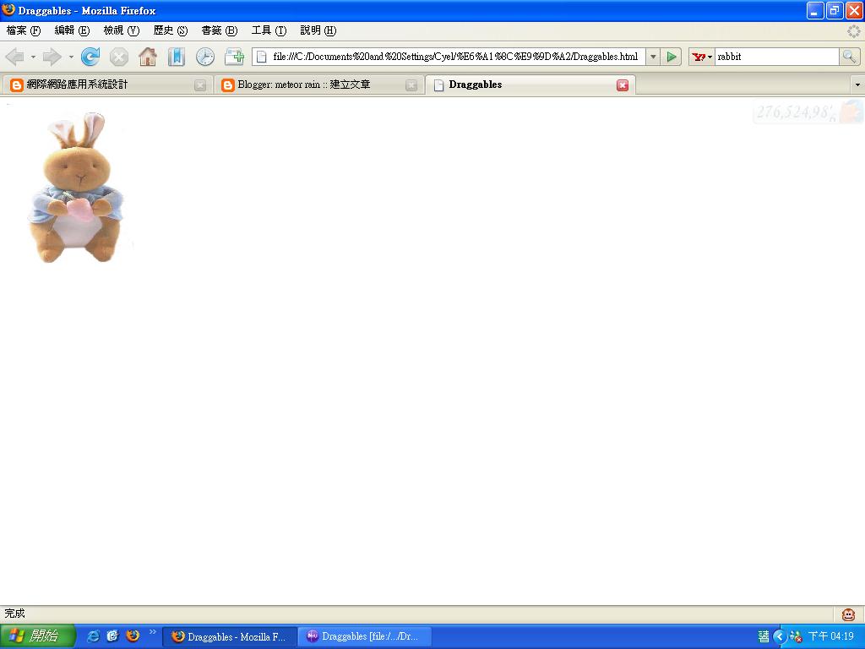Expand the quick launch overflow chevron
The height and width of the screenshot is (649, 865).
point(153,632)
